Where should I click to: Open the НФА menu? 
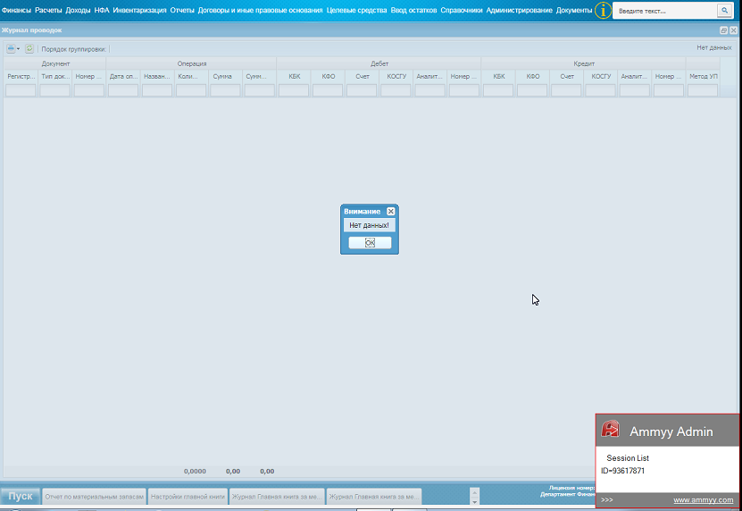point(101,10)
